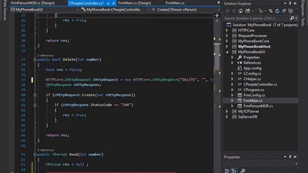Click the Forward navigation icon in Solution Explorer
The image size is (308, 173).
[x=234, y=11]
